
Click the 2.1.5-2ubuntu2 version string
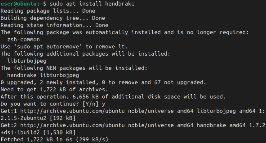[23, 118]
